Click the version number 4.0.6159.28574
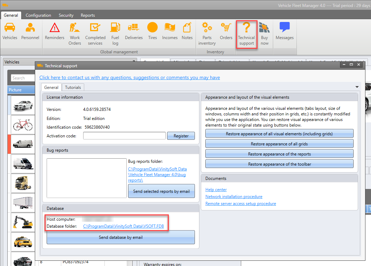Image resolution: width=371 pixels, height=266 pixels. click(x=97, y=109)
